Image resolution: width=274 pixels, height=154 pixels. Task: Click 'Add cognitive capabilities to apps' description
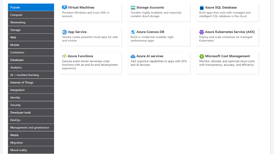[x=159, y=63]
